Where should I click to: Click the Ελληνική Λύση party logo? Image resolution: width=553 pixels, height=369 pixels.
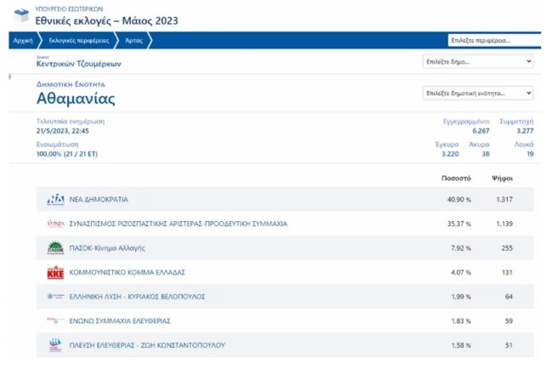(55, 297)
